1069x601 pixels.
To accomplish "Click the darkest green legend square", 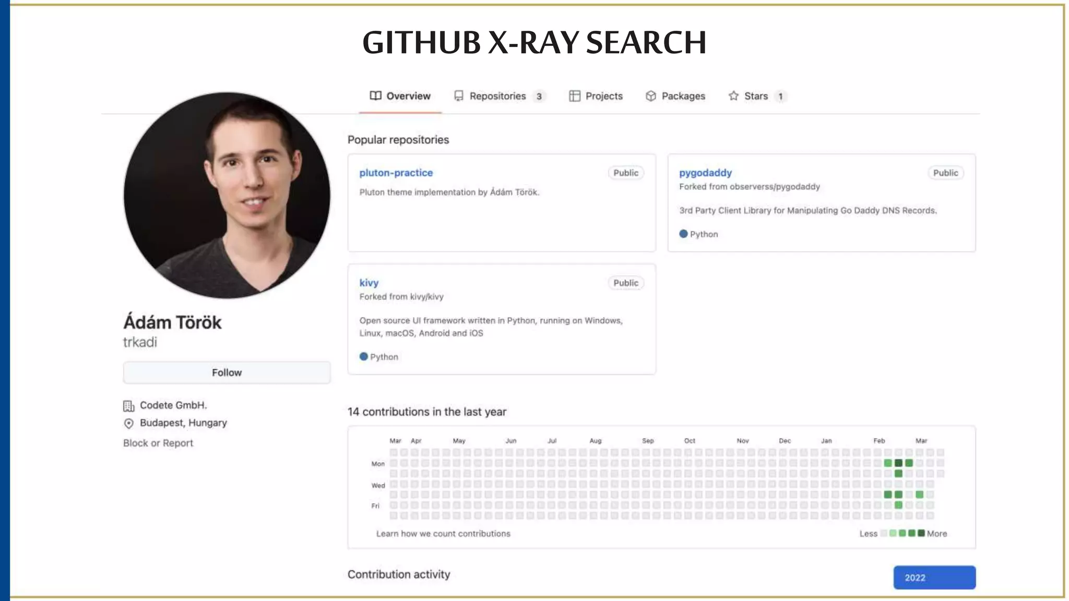I will click(921, 533).
